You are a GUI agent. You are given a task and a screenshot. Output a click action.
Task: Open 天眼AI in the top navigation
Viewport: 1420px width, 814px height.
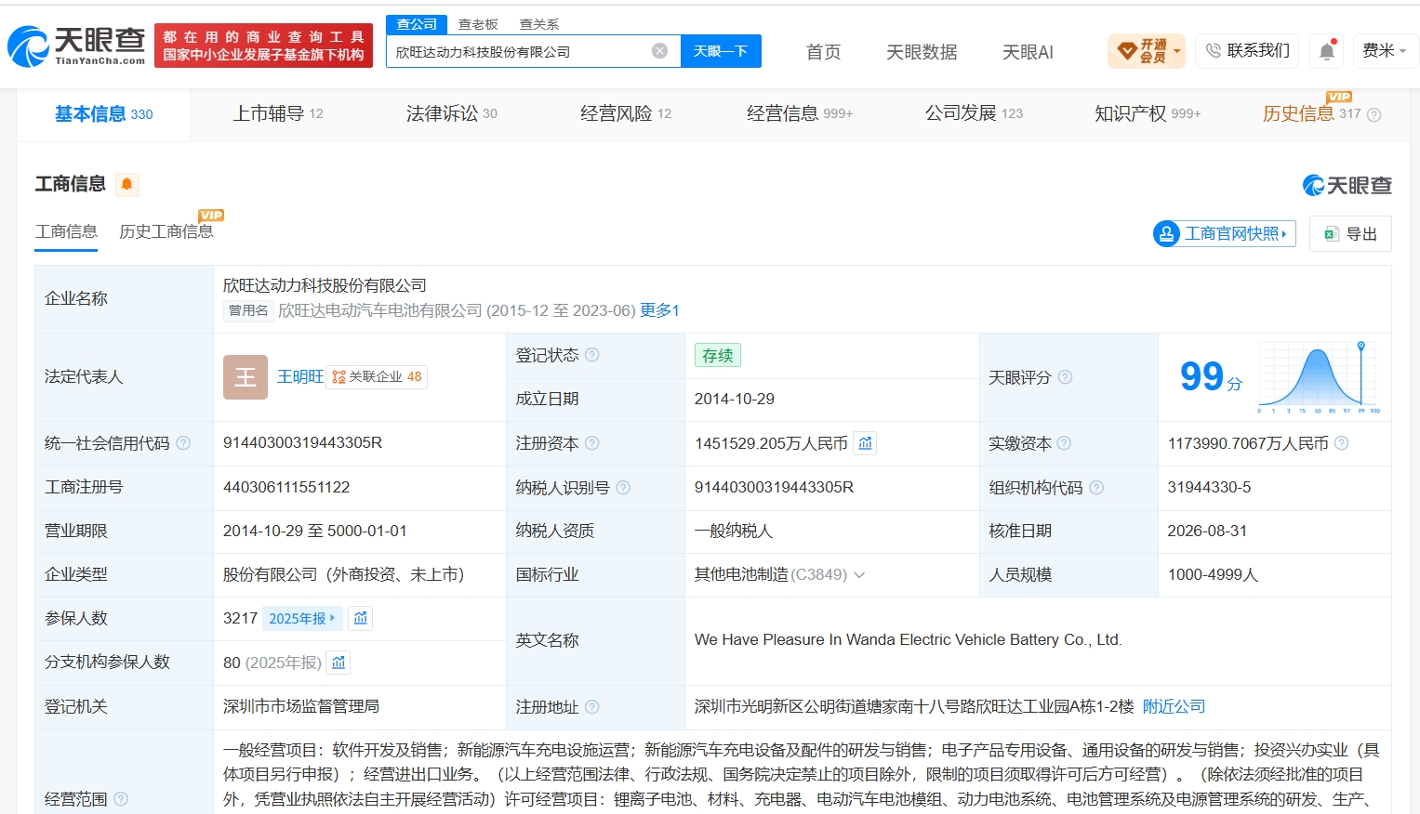1028,52
